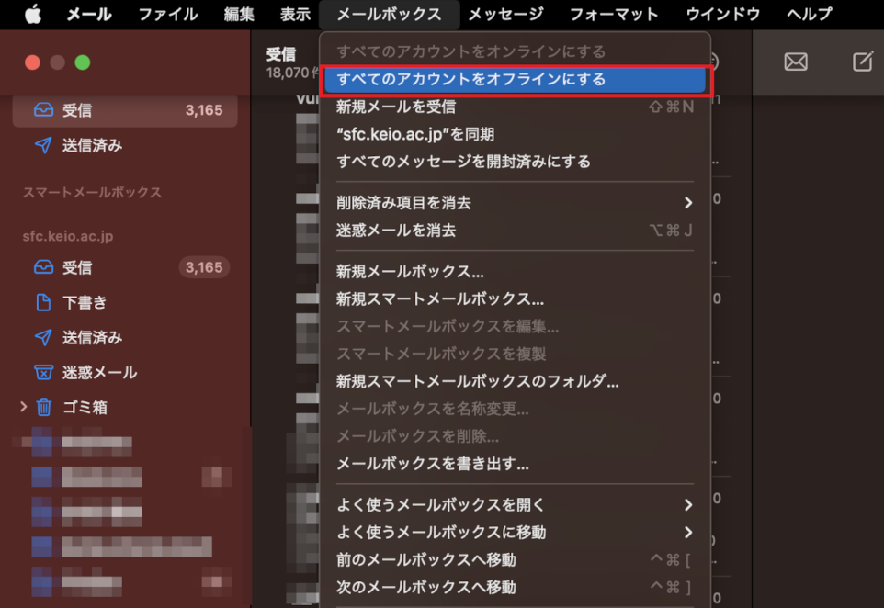Click the inbox tray icon under sfc.keio.ac.jp
This screenshot has height=608, width=884.
click(x=43, y=267)
